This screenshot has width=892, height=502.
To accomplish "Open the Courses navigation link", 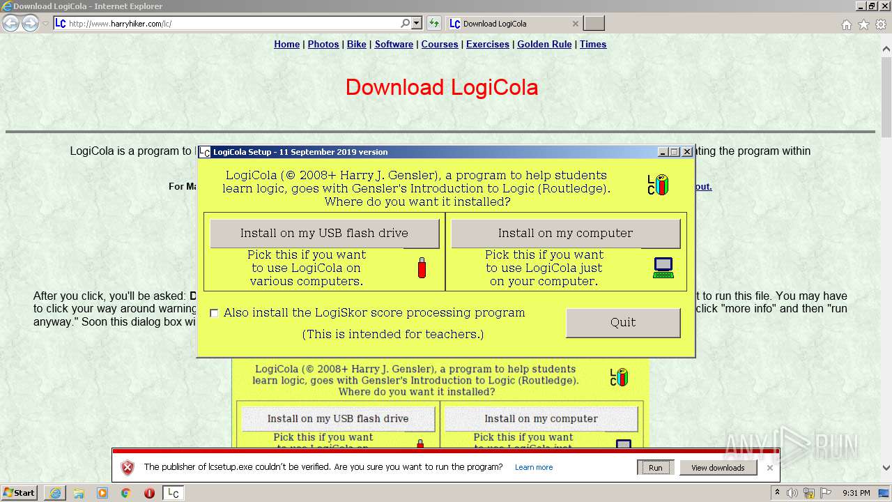I will click(440, 44).
